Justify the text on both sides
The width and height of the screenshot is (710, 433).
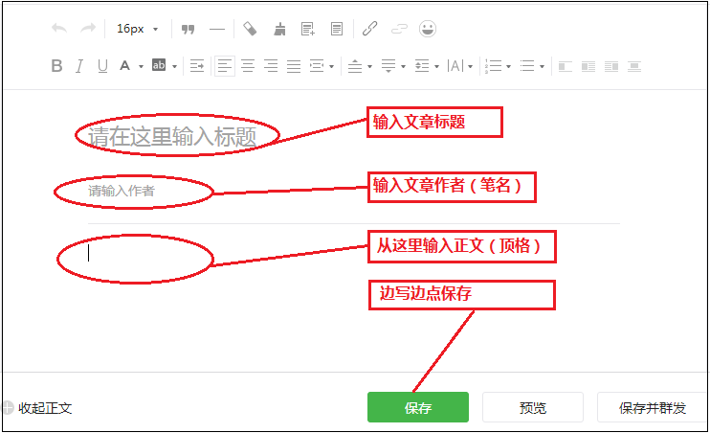point(294,66)
